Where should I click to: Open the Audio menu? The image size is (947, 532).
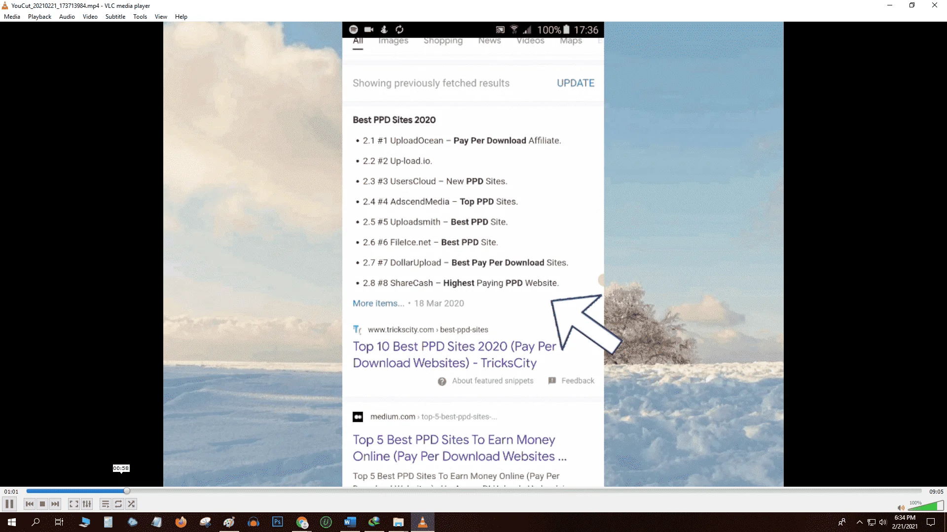coord(67,17)
